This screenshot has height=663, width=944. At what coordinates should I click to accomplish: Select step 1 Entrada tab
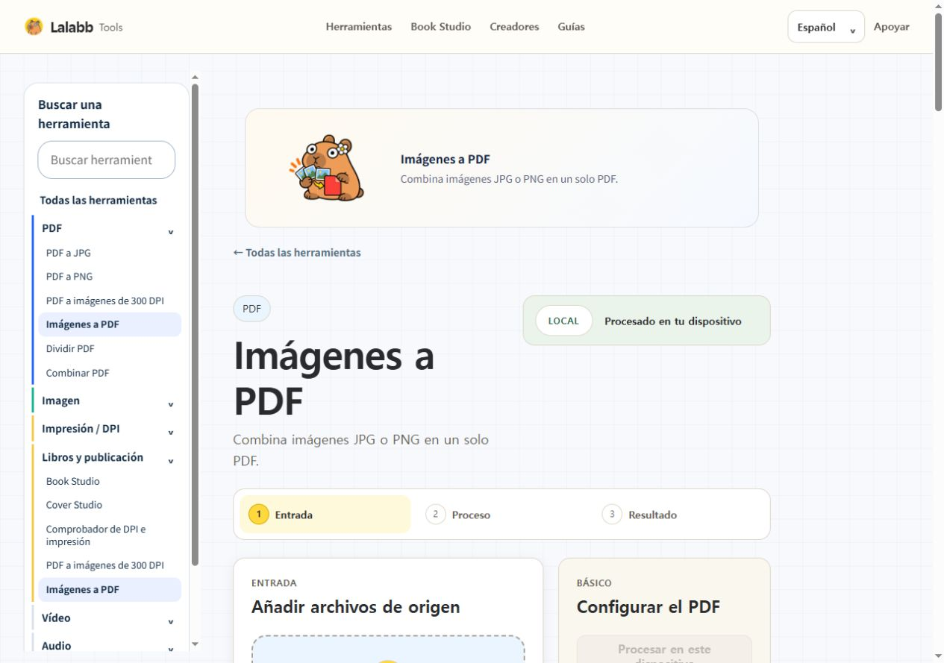tap(325, 515)
